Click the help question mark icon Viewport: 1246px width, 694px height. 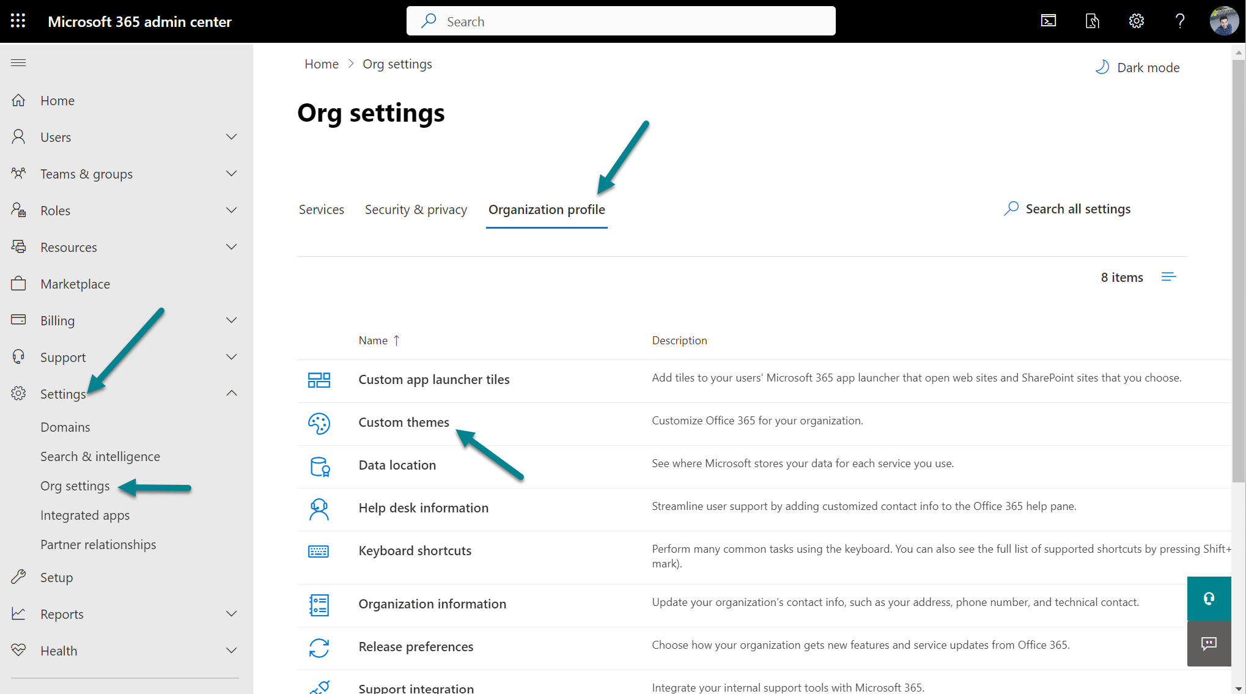(1180, 20)
